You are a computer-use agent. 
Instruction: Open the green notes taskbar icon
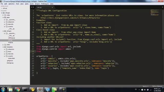(55, 90)
